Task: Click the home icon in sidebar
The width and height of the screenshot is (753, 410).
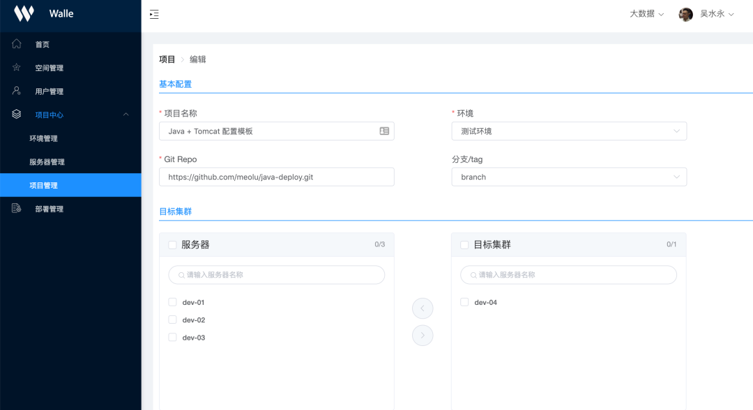Action: (16, 44)
